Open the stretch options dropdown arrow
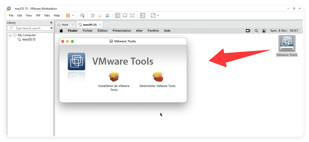Screen dimensions: 309x142 [x=158, y=15]
